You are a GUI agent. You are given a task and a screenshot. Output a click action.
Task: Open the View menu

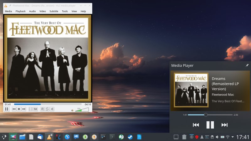click(x=74, y=11)
